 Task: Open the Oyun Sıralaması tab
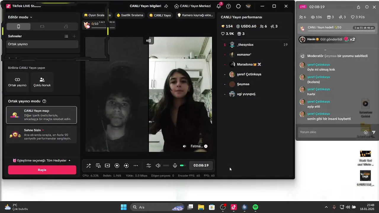pos(97,15)
